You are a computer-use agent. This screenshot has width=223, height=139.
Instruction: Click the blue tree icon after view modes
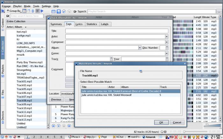pos(42,11)
